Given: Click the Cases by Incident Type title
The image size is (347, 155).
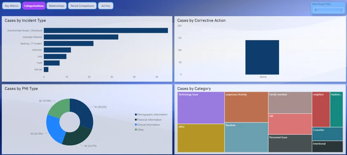Looking at the screenshot, I should point(25,20).
